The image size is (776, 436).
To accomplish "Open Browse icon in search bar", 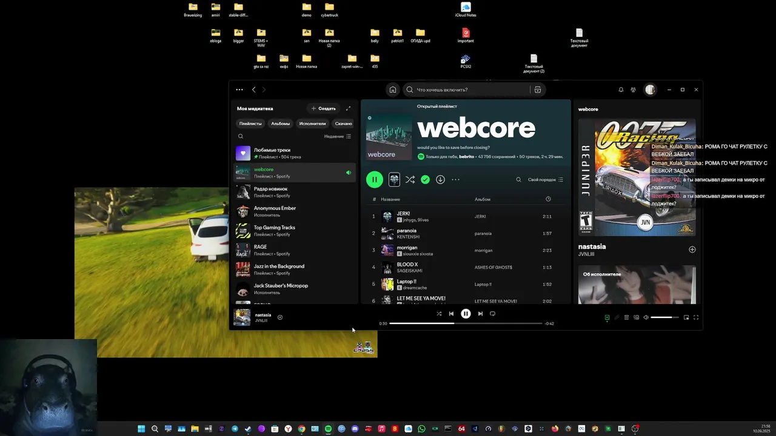I will coord(538,90).
